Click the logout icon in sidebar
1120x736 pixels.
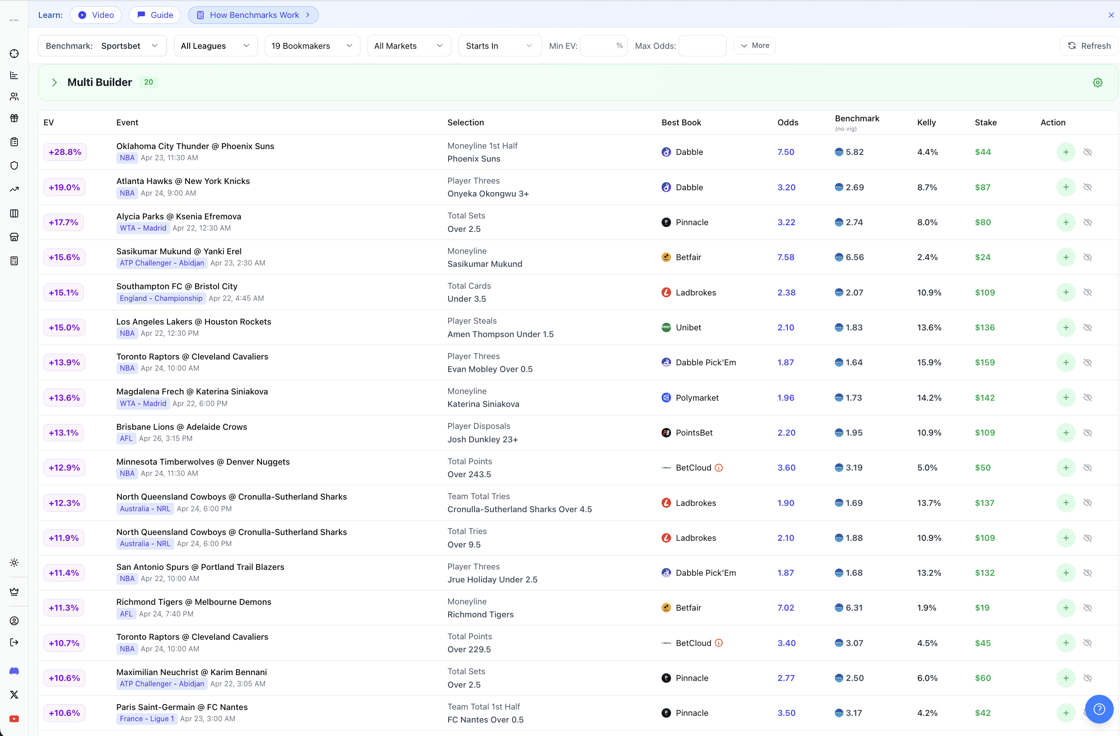(14, 642)
